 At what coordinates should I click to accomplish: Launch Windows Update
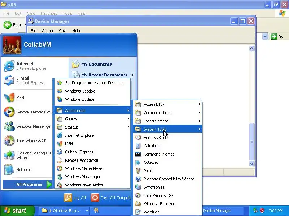pos(92,99)
